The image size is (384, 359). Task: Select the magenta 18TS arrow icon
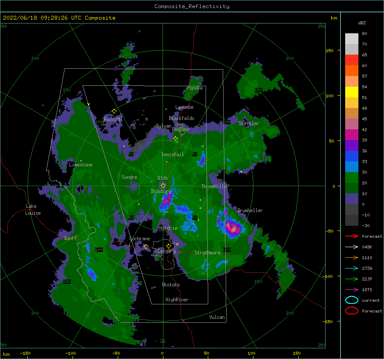[x=352, y=289]
